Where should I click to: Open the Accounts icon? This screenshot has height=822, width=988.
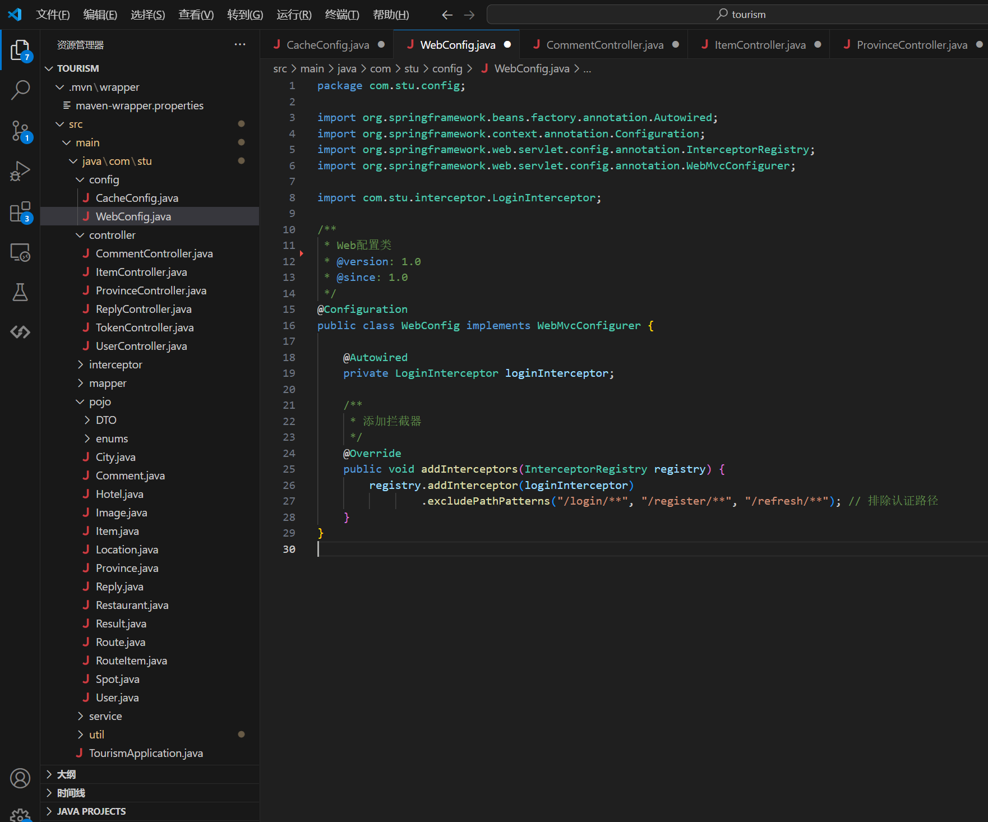pos(20,778)
